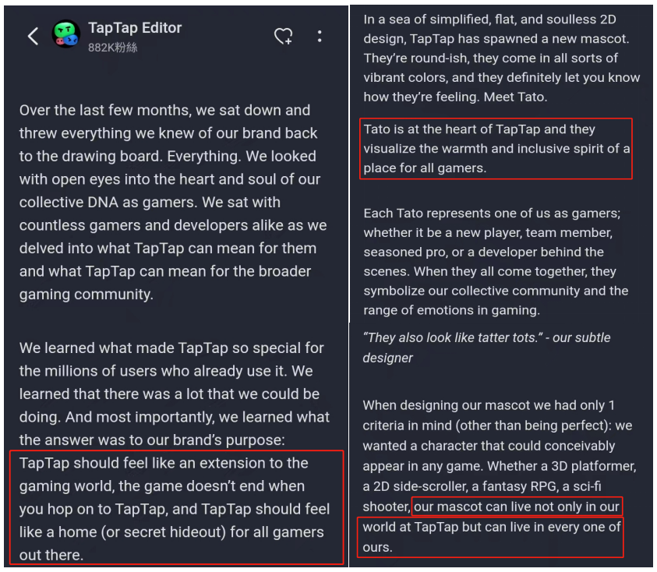Tap highlighted 'world at TapTap but can live' text

click(x=490, y=537)
